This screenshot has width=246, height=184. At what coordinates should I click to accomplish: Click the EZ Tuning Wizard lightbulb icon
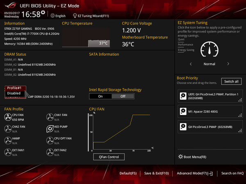click(75, 16)
